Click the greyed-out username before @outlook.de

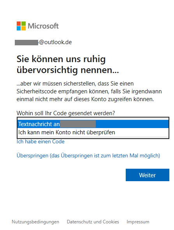tap(26, 43)
